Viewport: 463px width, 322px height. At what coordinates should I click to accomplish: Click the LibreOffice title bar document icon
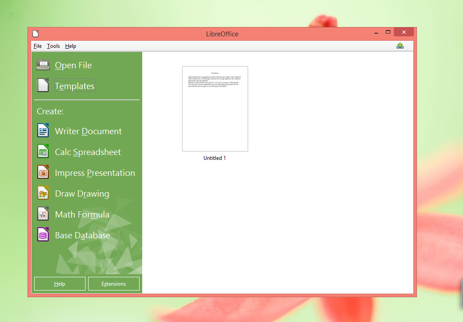point(35,34)
